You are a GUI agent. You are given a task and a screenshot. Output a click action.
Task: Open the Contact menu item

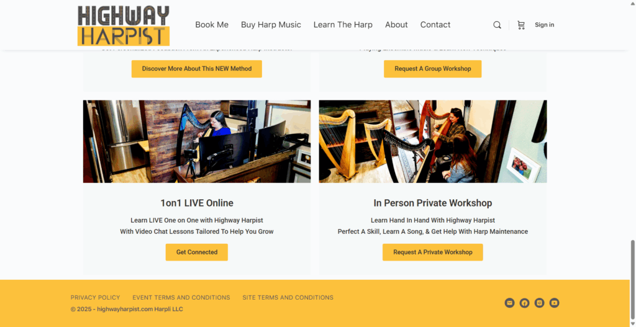(x=435, y=25)
